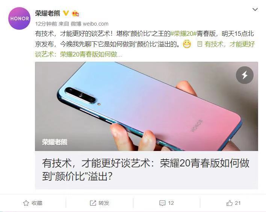This screenshot has width=266, height=212.
Task: Click the comment count 12
Action: pyautogui.click(x=171, y=203)
